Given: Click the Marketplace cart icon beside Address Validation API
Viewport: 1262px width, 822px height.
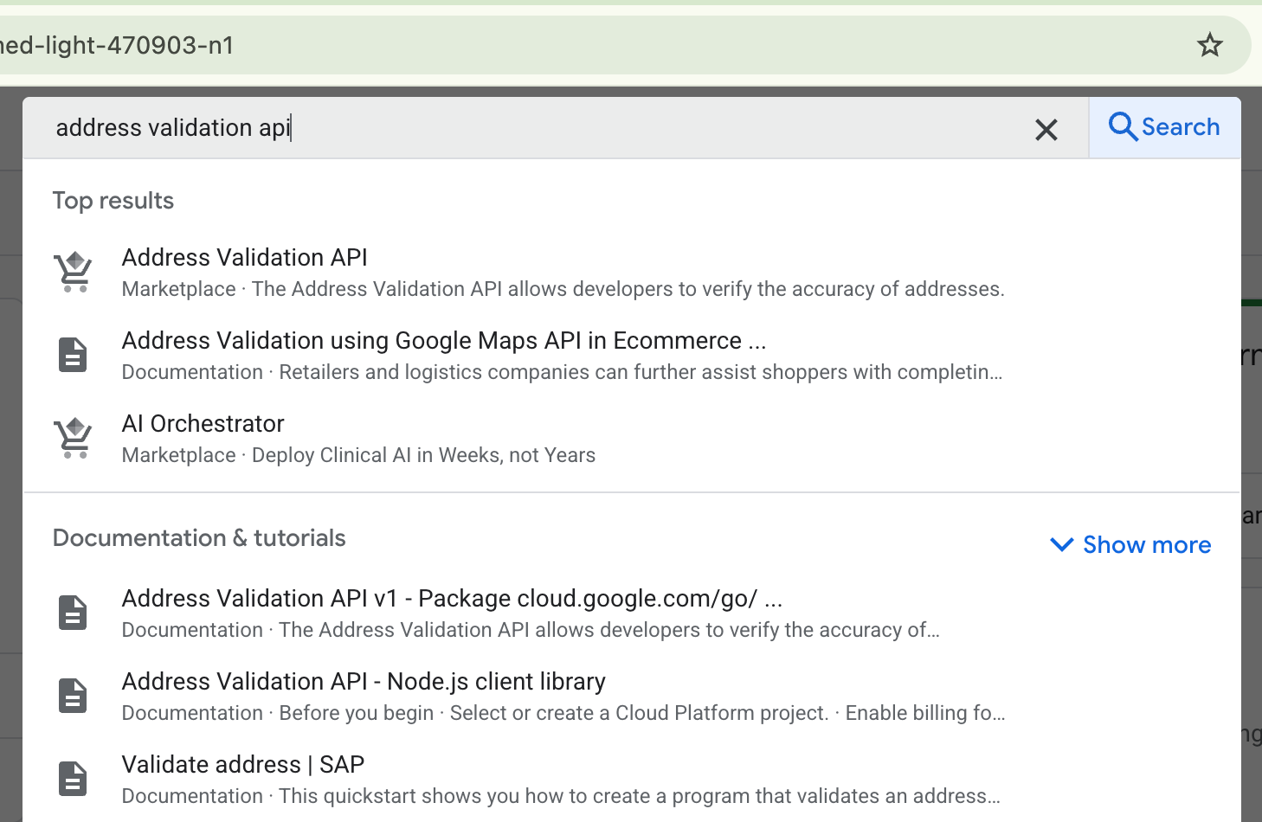Looking at the screenshot, I should [x=73, y=271].
